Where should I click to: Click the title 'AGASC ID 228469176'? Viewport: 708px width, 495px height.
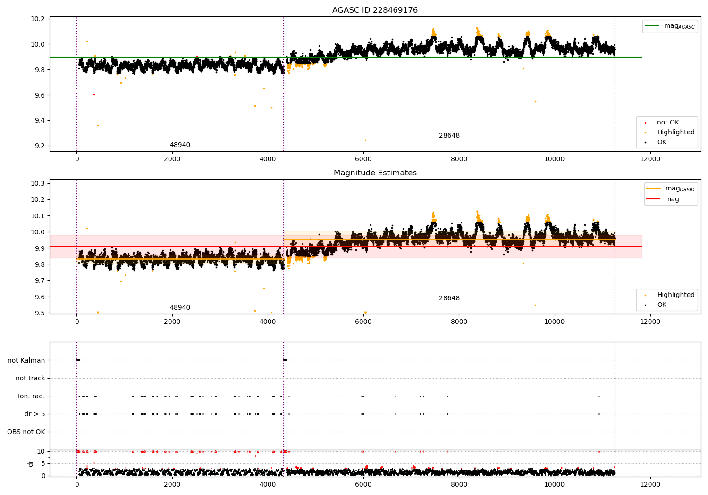[x=375, y=10]
